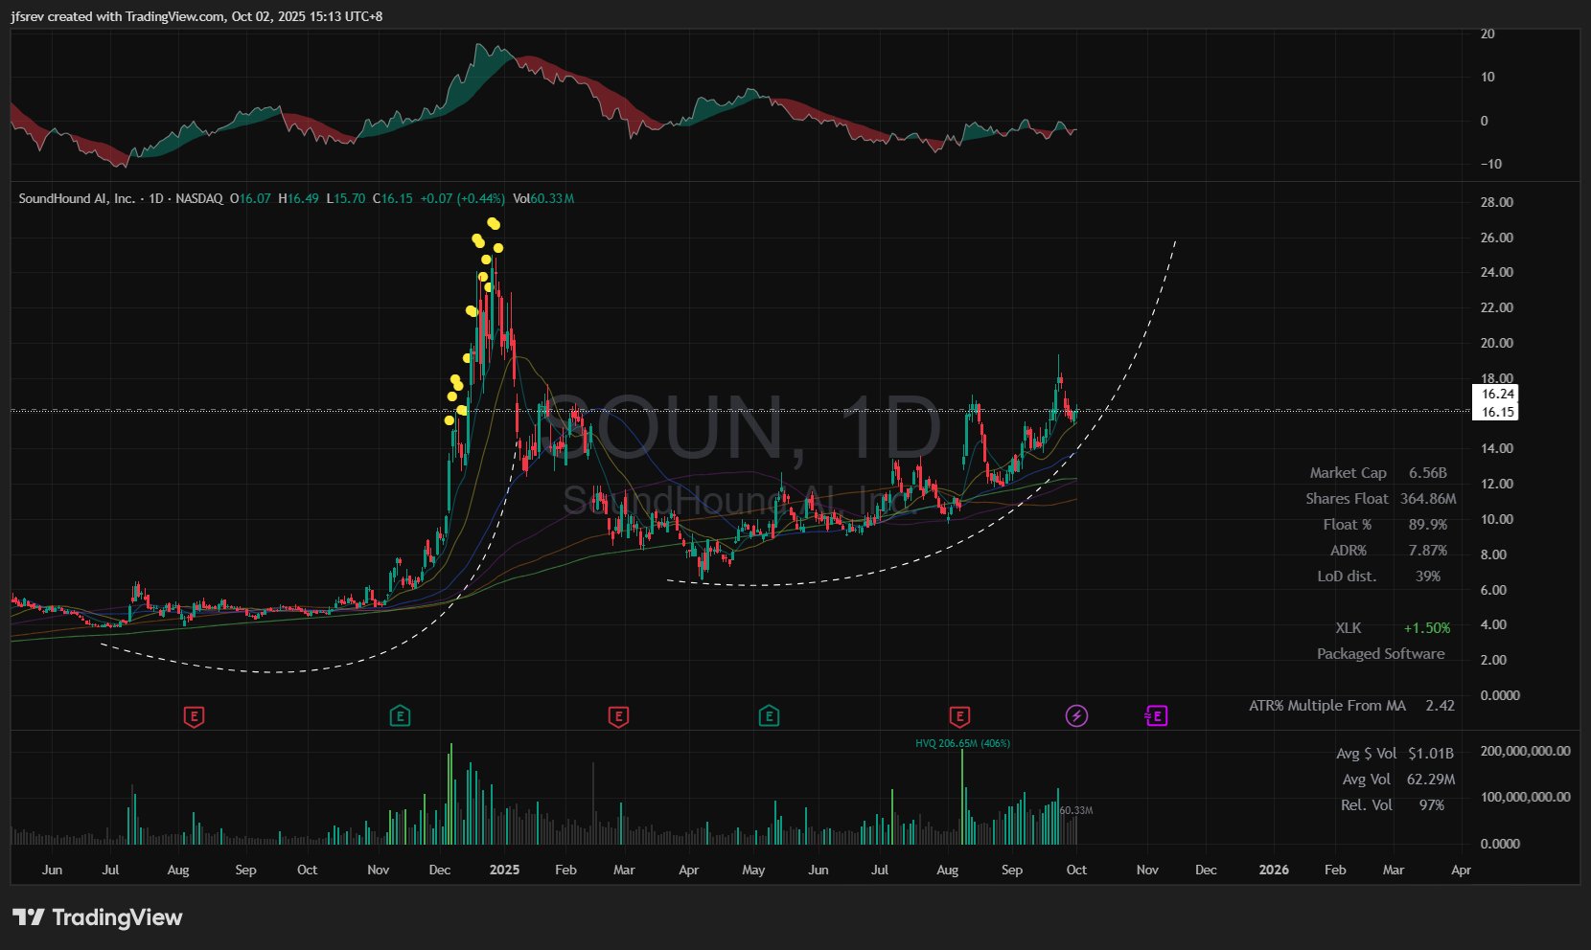Open the green earnings marker near May 2025

coord(768,715)
